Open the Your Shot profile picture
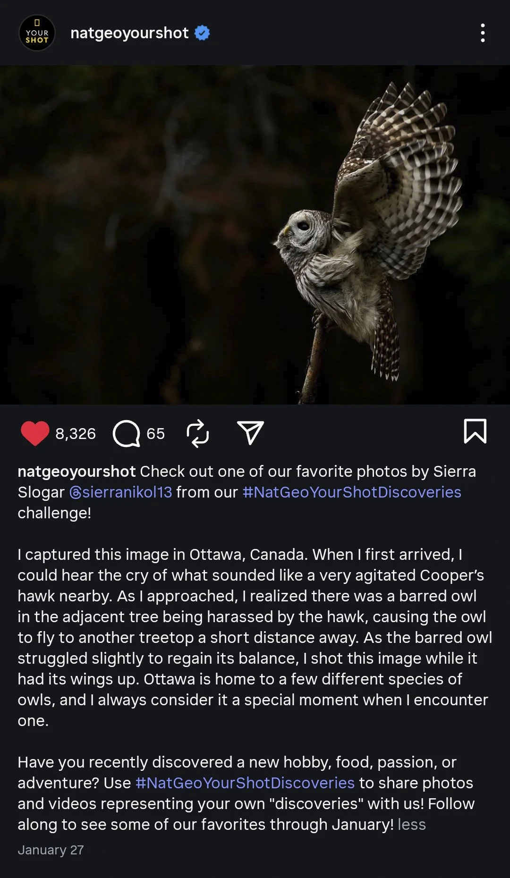Screen dimensions: 510x878 pos(37,33)
